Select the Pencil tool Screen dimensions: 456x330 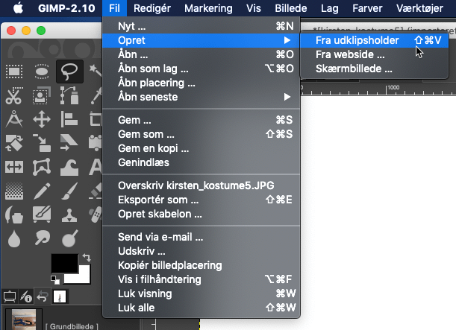[x=42, y=191]
